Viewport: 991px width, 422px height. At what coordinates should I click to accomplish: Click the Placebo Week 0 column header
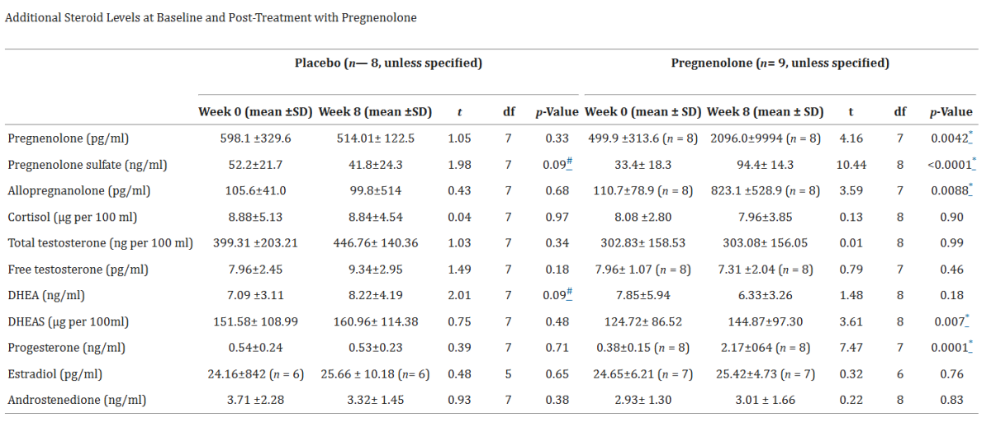[x=255, y=112]
